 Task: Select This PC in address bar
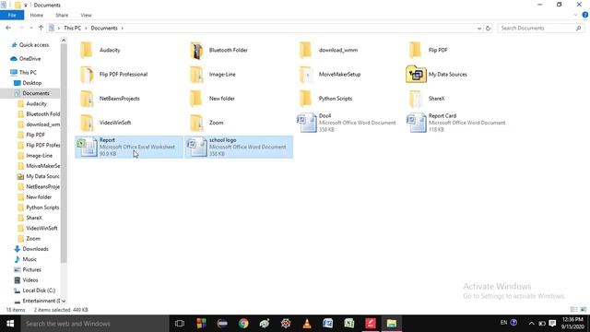72,29
